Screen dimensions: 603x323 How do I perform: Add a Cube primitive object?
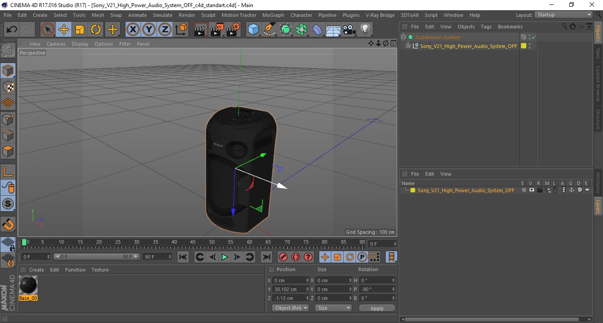pyautogui.click(x=254, y=30)
